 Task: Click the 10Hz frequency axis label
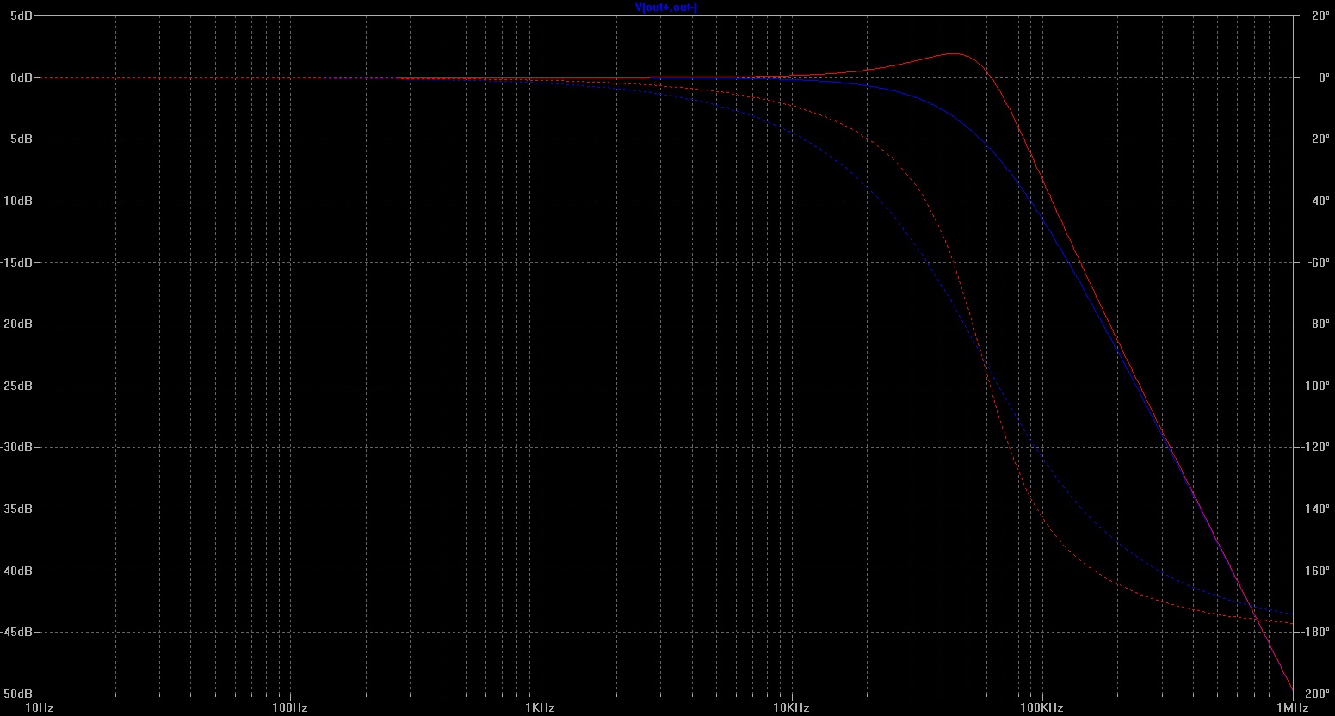[39, 708]
